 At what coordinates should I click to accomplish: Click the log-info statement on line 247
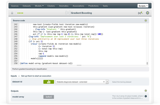(60, 36)
